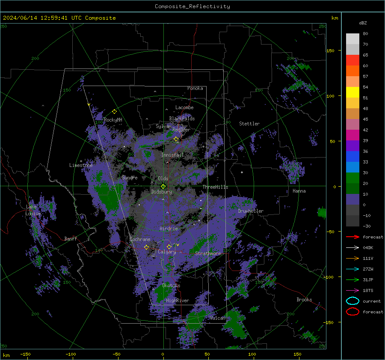Image resolution: width=385 pixels, height=360 pixels.
Task: Choose the green 31JP arrow symbol
Action: (x=352, y=280)
